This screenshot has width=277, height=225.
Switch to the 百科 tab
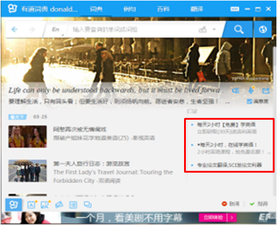click(163, 9)
